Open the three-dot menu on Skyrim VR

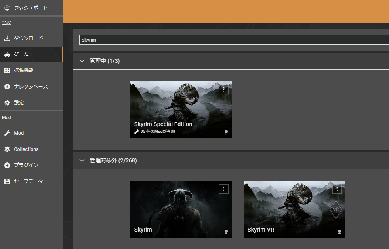point(337,189)
